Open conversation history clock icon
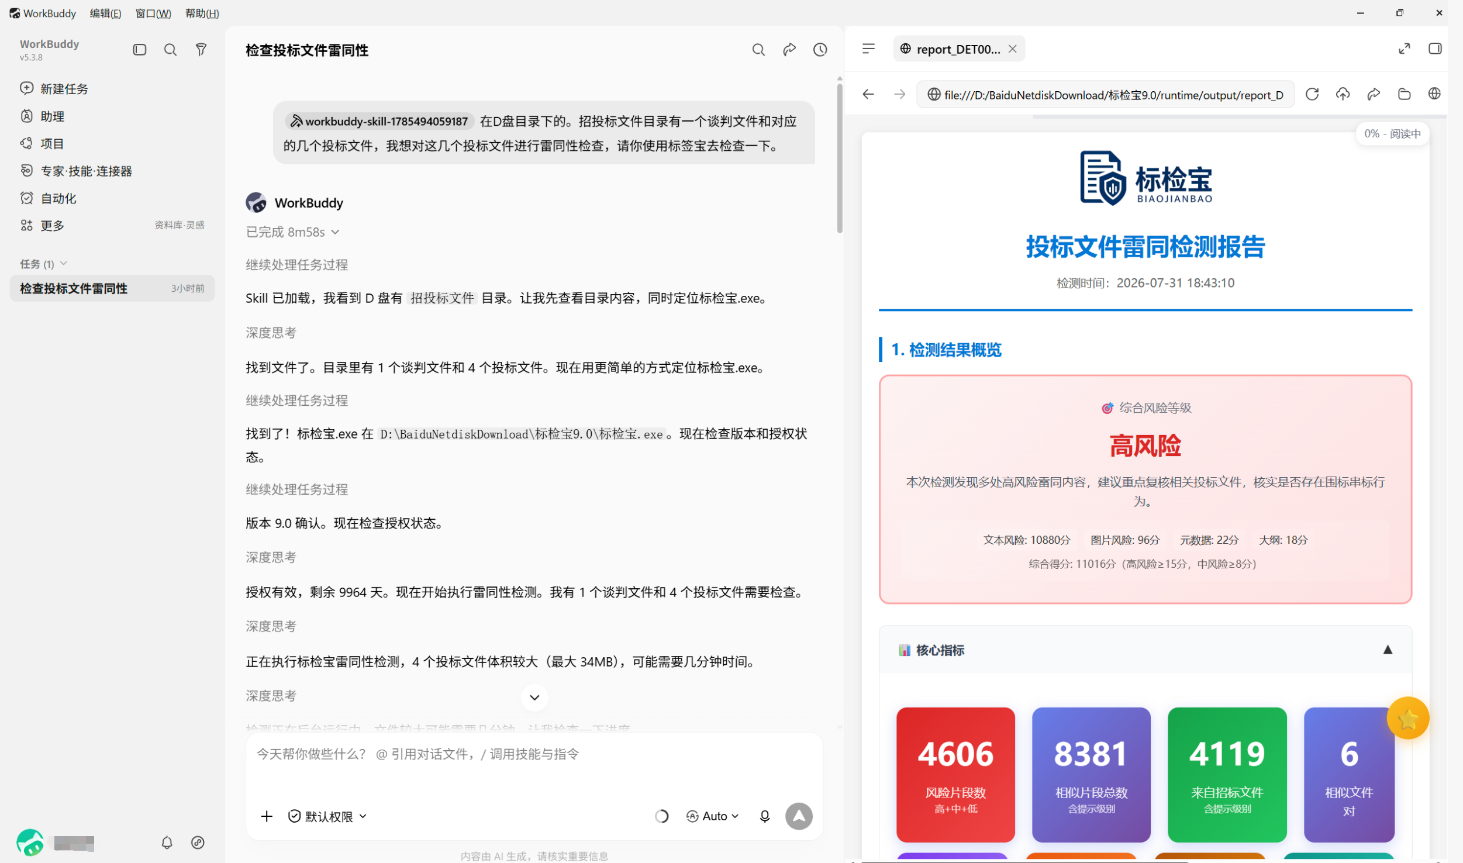Image resolution: width=1463 pixels, height=863 pixels. 820,50
